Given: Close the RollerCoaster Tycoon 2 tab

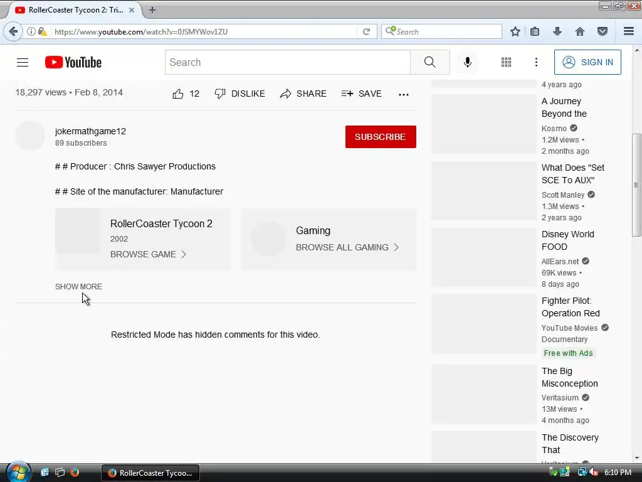Looking at the screenshot, I should coord(132,10).
